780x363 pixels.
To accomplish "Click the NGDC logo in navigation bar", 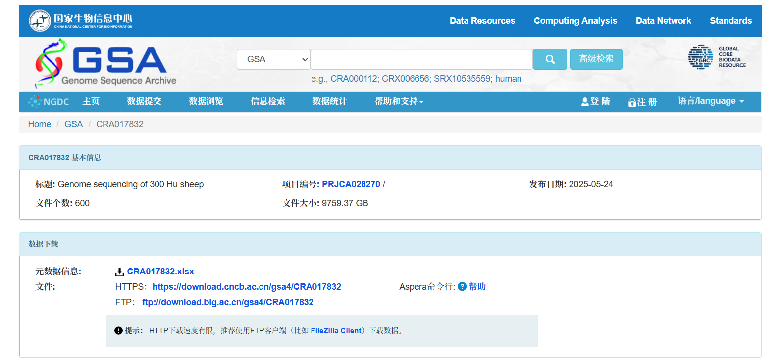I will (49, 102).
